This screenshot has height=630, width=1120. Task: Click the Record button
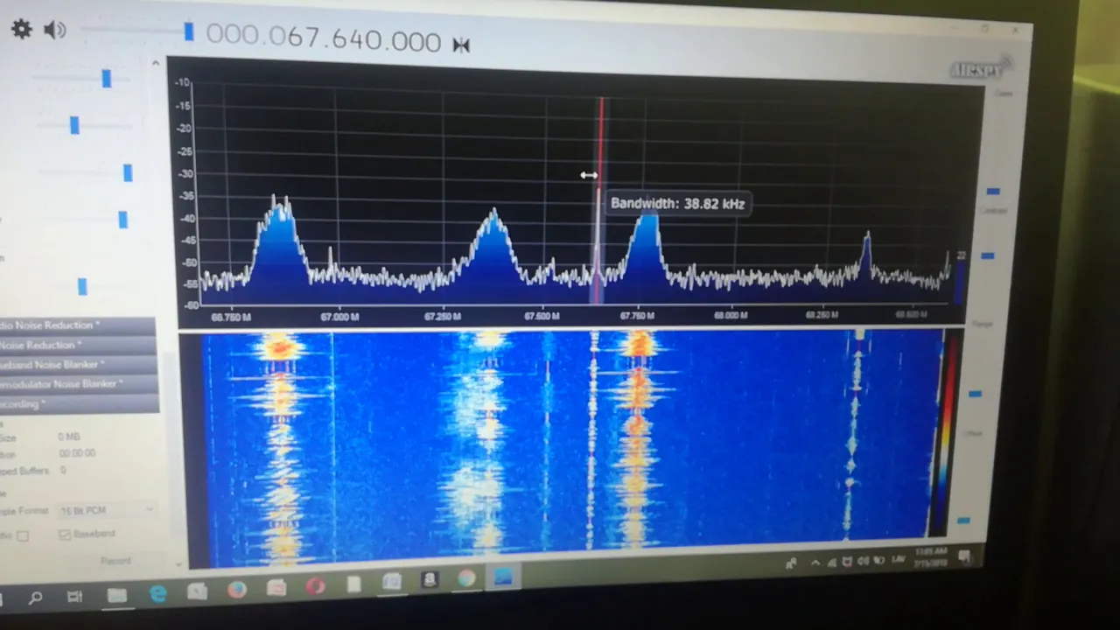[115, 561]
